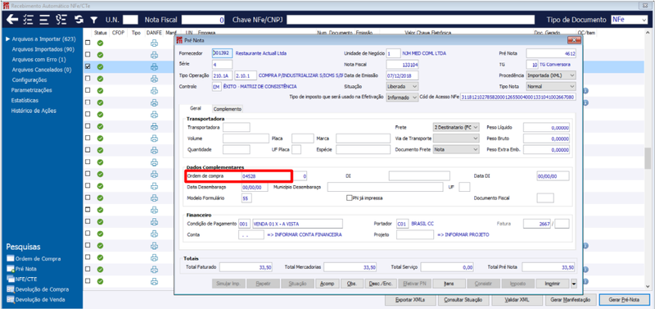Image resolution: width=655 pixels, height=309 pixels.
Task: Click the back arrow in the top toolbar
Action: (x=12, y=19)
